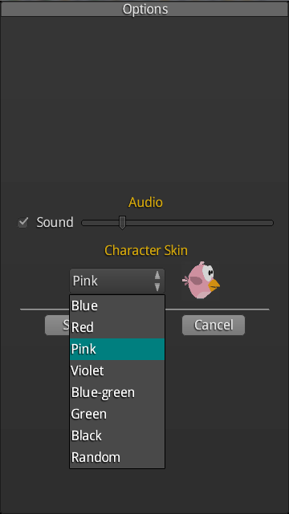Viewport: 289px width, 514px height.
Task: Click the Sound label to toggle audio
Action: (55, 223)
